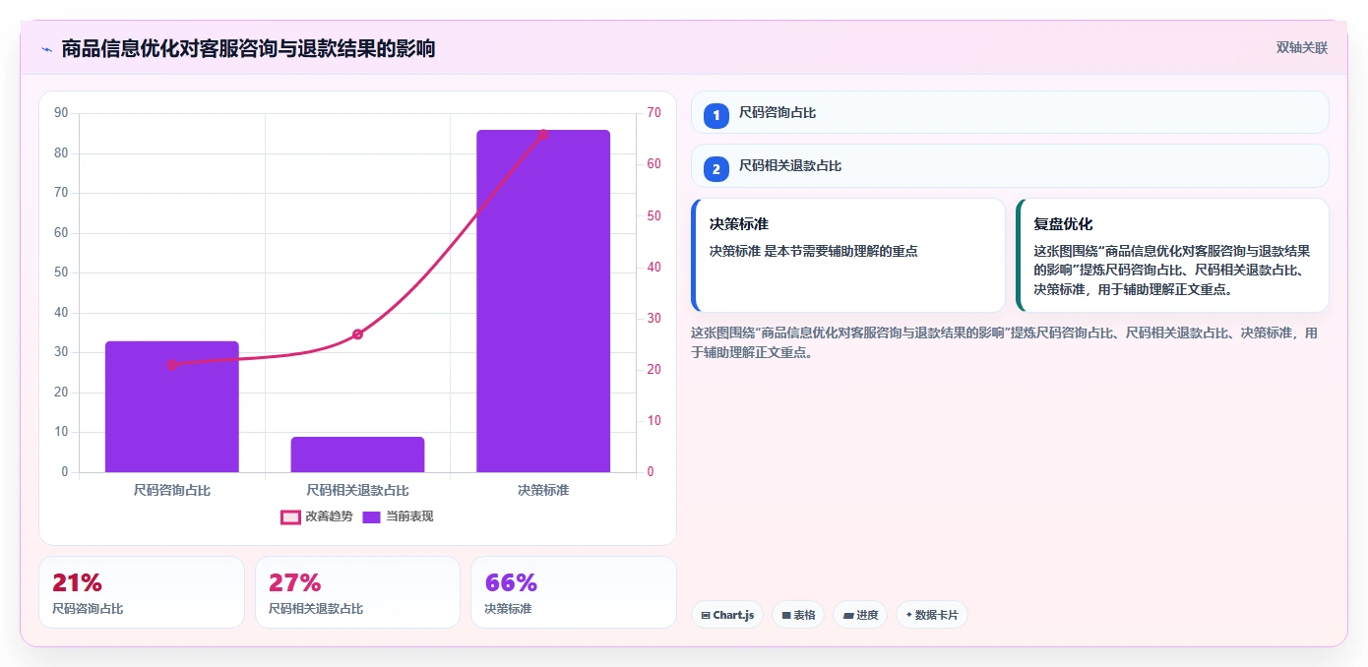This screenshot has height=667, width=1368.
Task: Click the 尺码相关退款占比 short purple bar
Action: 357,455
